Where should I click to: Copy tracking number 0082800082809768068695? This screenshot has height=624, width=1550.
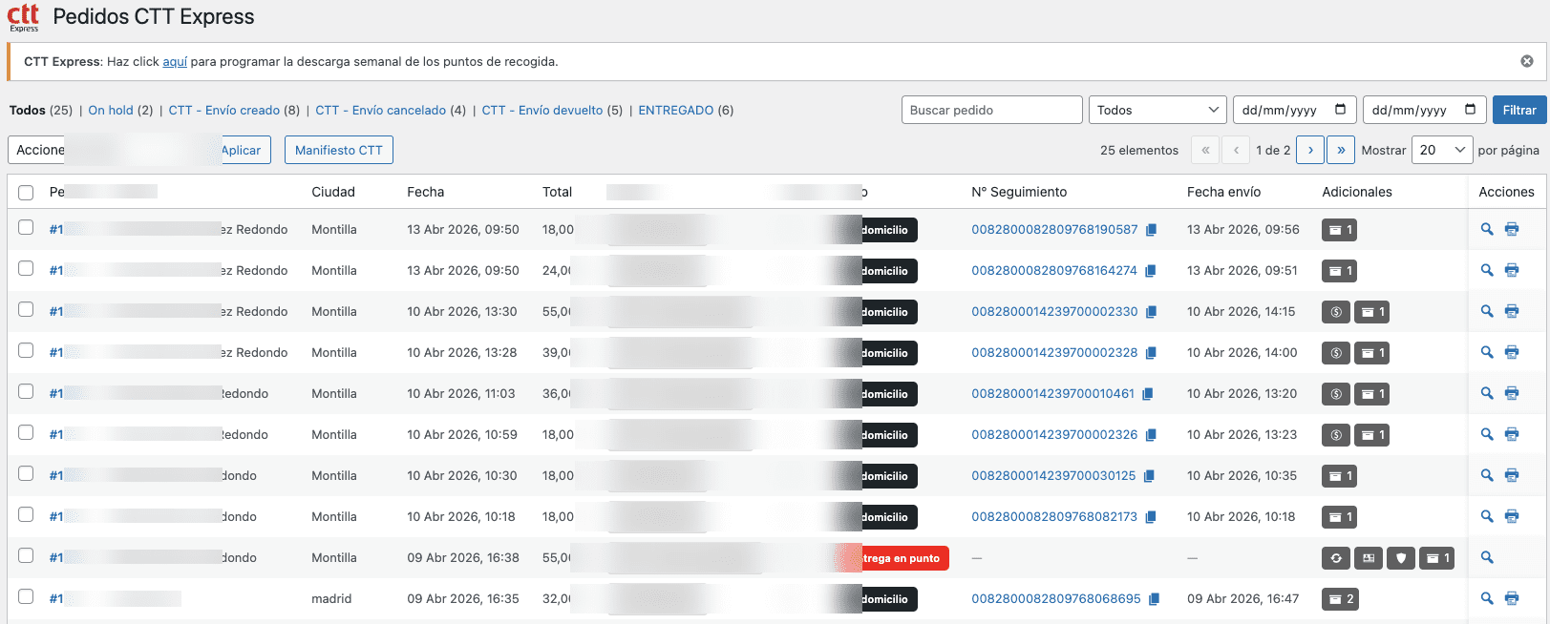pyautogui.click(x=1154, y=599)
